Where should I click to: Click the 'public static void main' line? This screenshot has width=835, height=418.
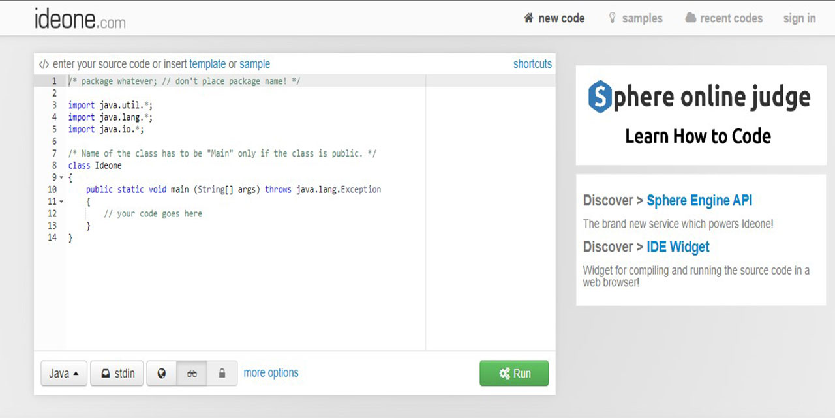click(234, 190)
